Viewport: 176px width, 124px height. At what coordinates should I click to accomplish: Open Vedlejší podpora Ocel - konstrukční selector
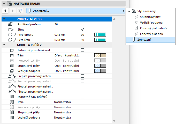(67, 71)
